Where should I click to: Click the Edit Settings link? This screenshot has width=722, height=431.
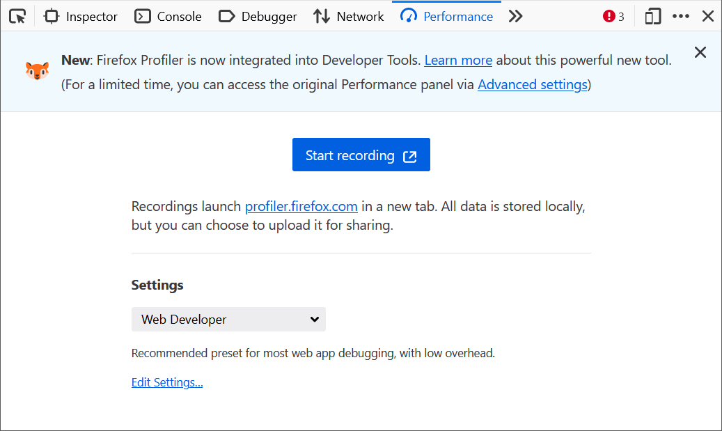point(167,382)
